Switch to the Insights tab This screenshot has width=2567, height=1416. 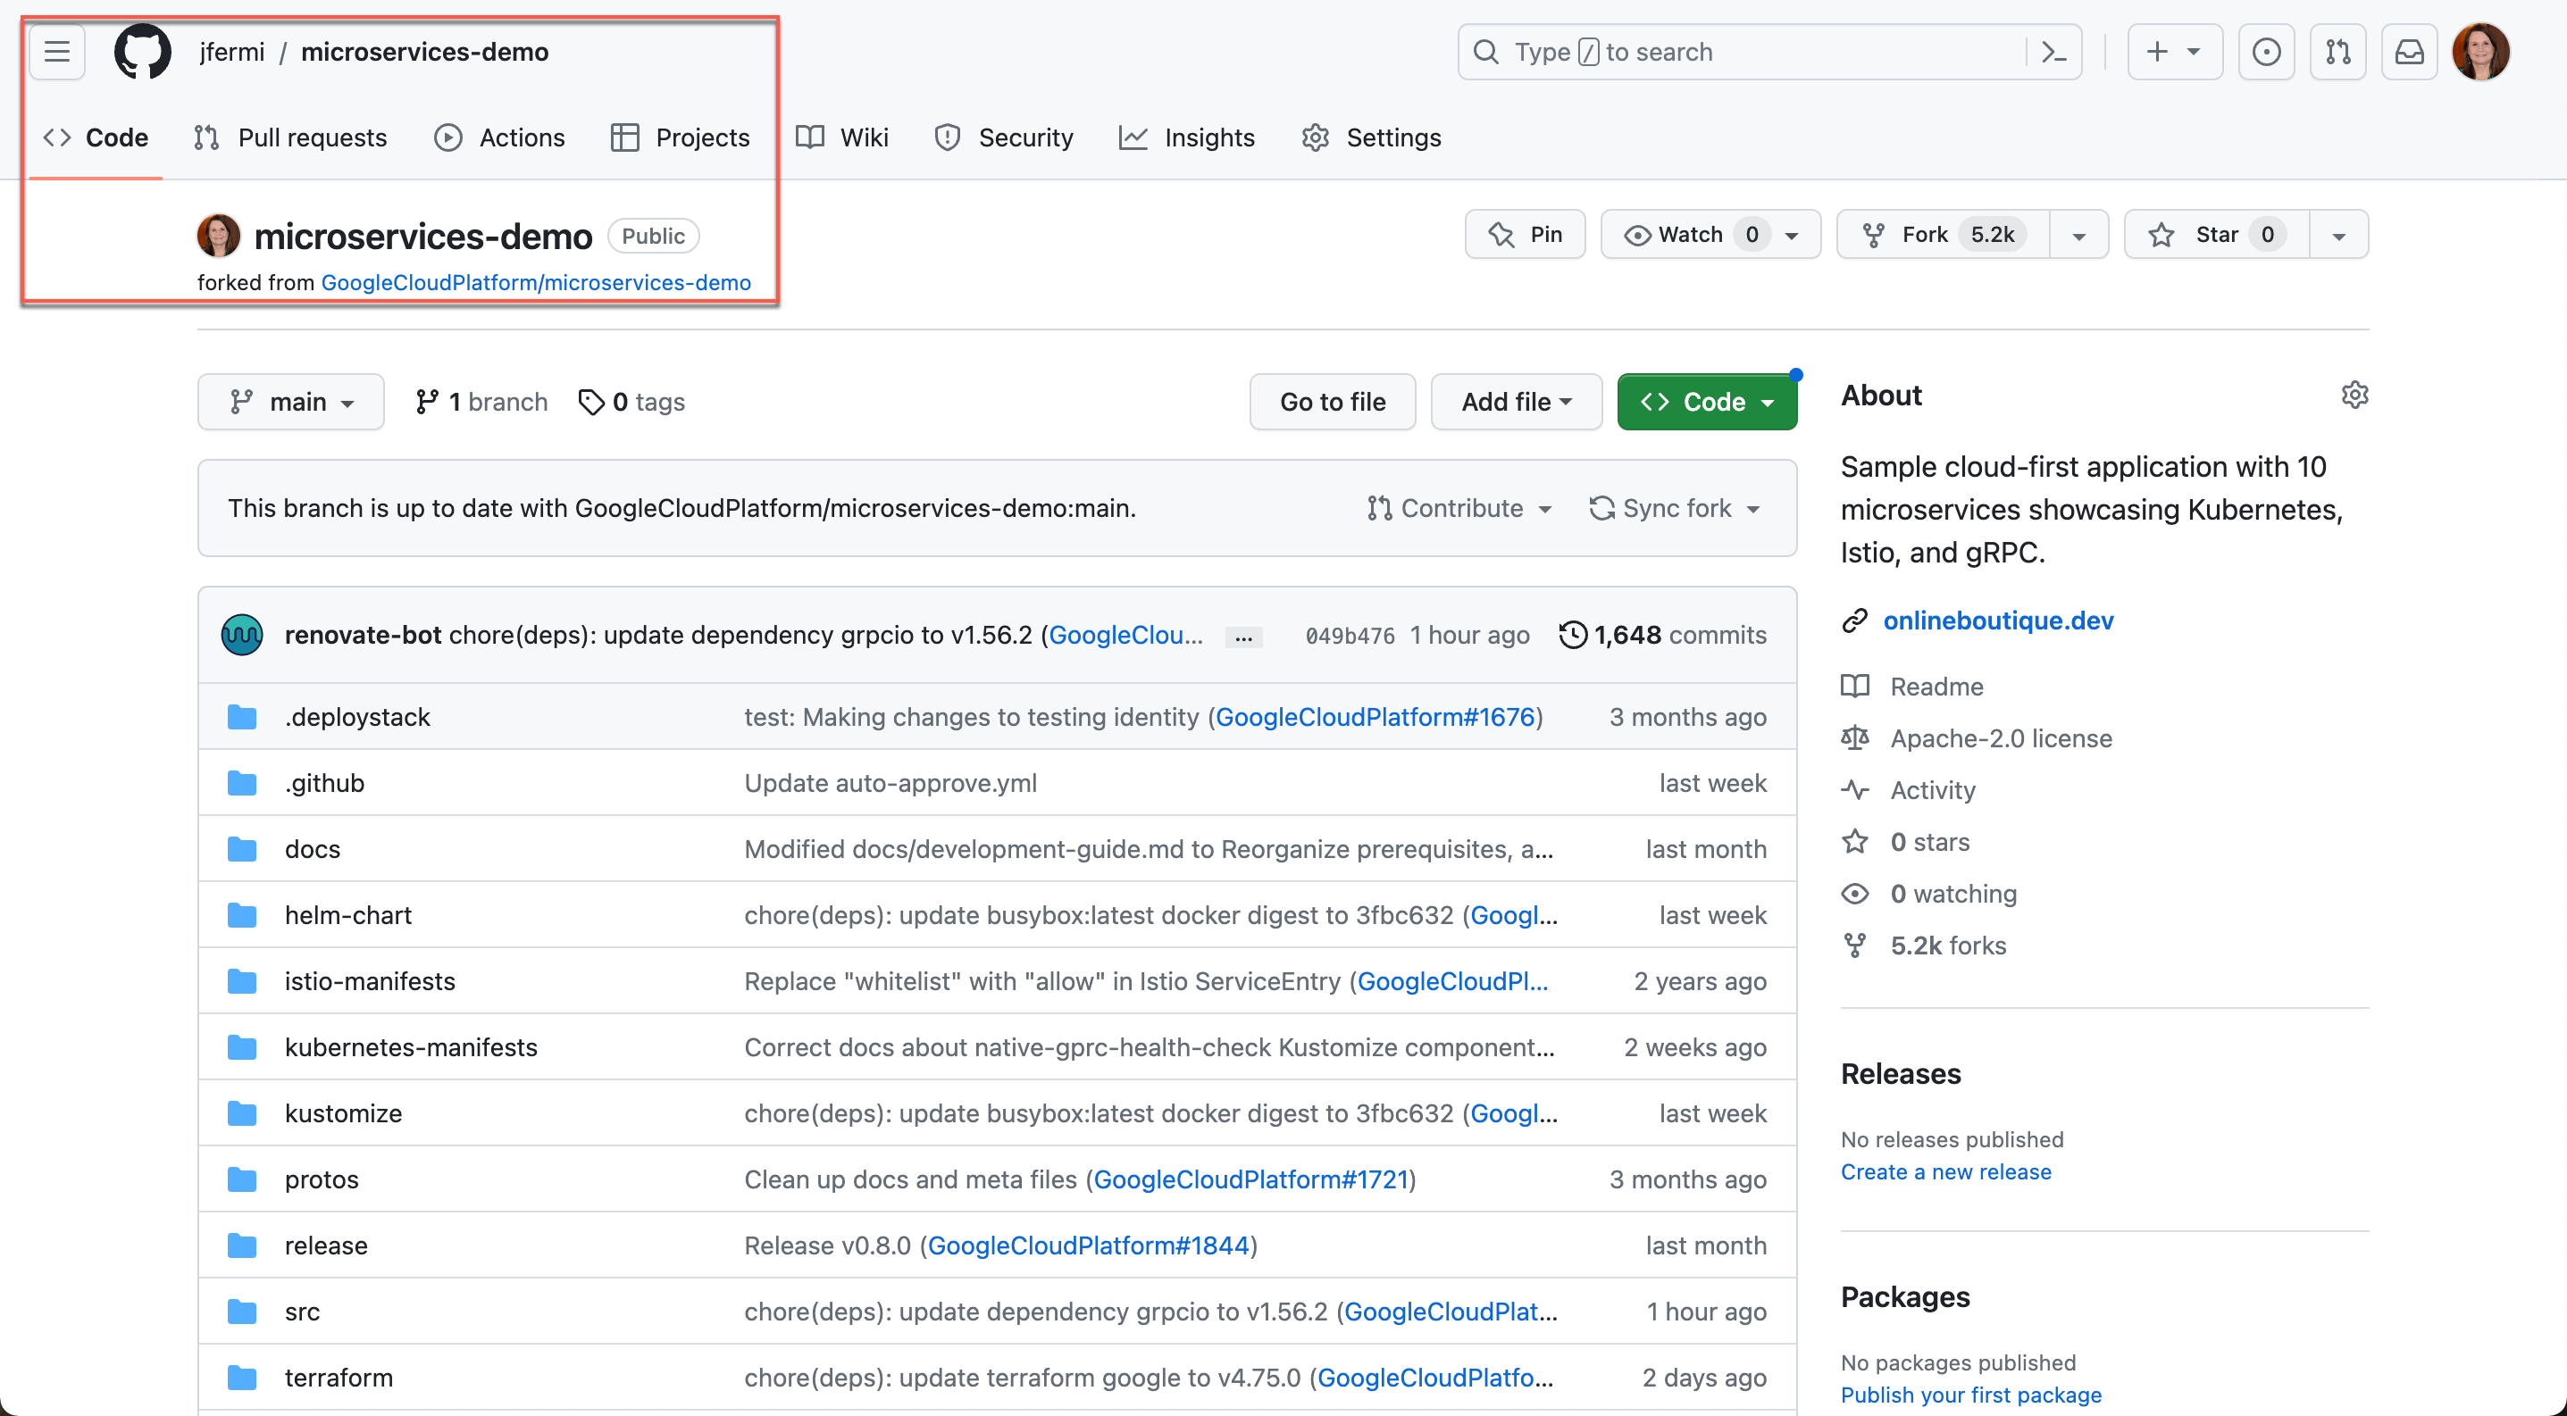pyautogui.click(x=1188, y=137)
